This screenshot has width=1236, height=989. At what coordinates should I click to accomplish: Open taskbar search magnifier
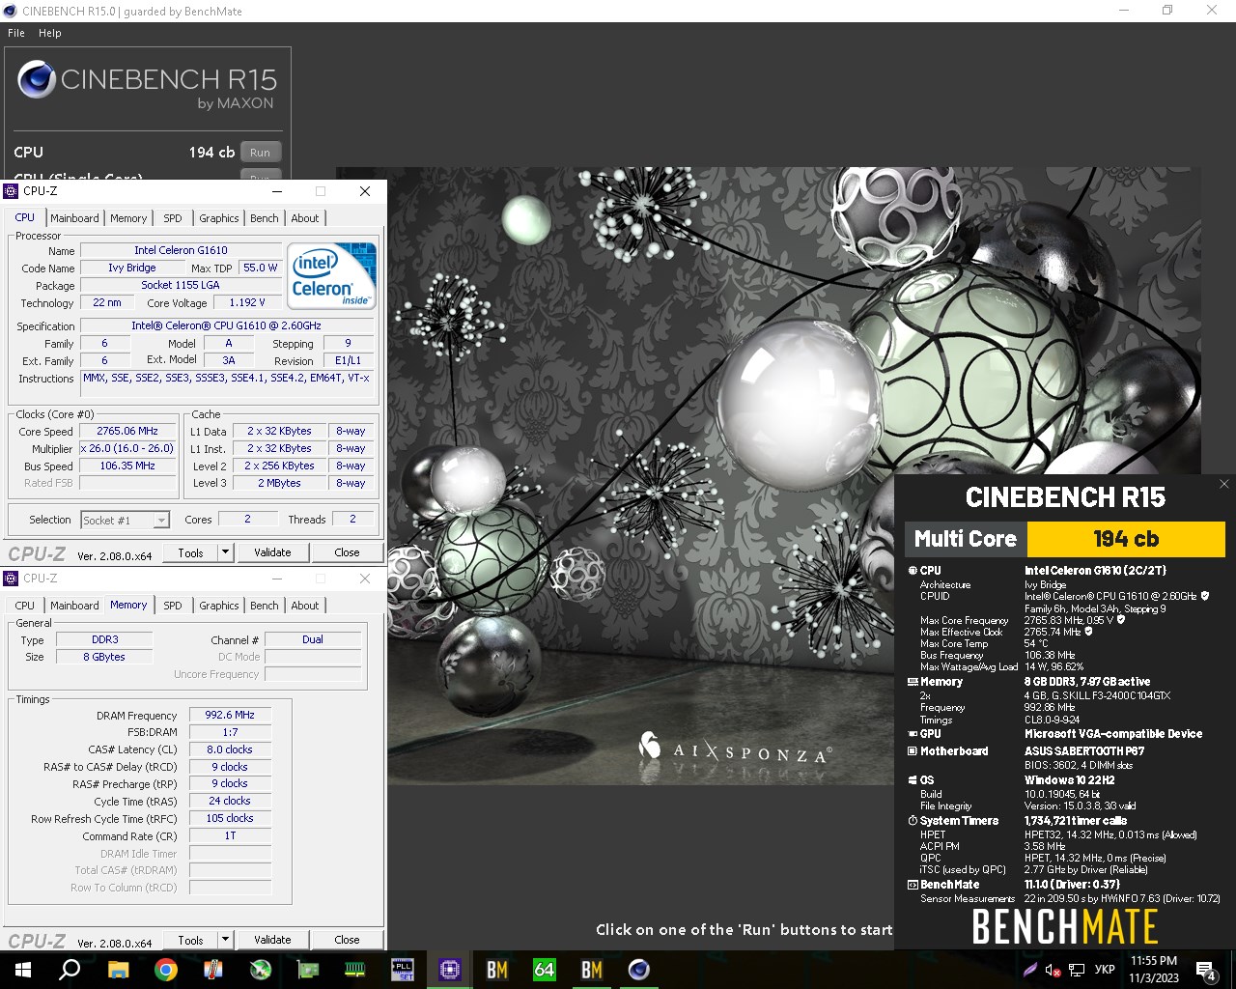[x=70, y=970]
